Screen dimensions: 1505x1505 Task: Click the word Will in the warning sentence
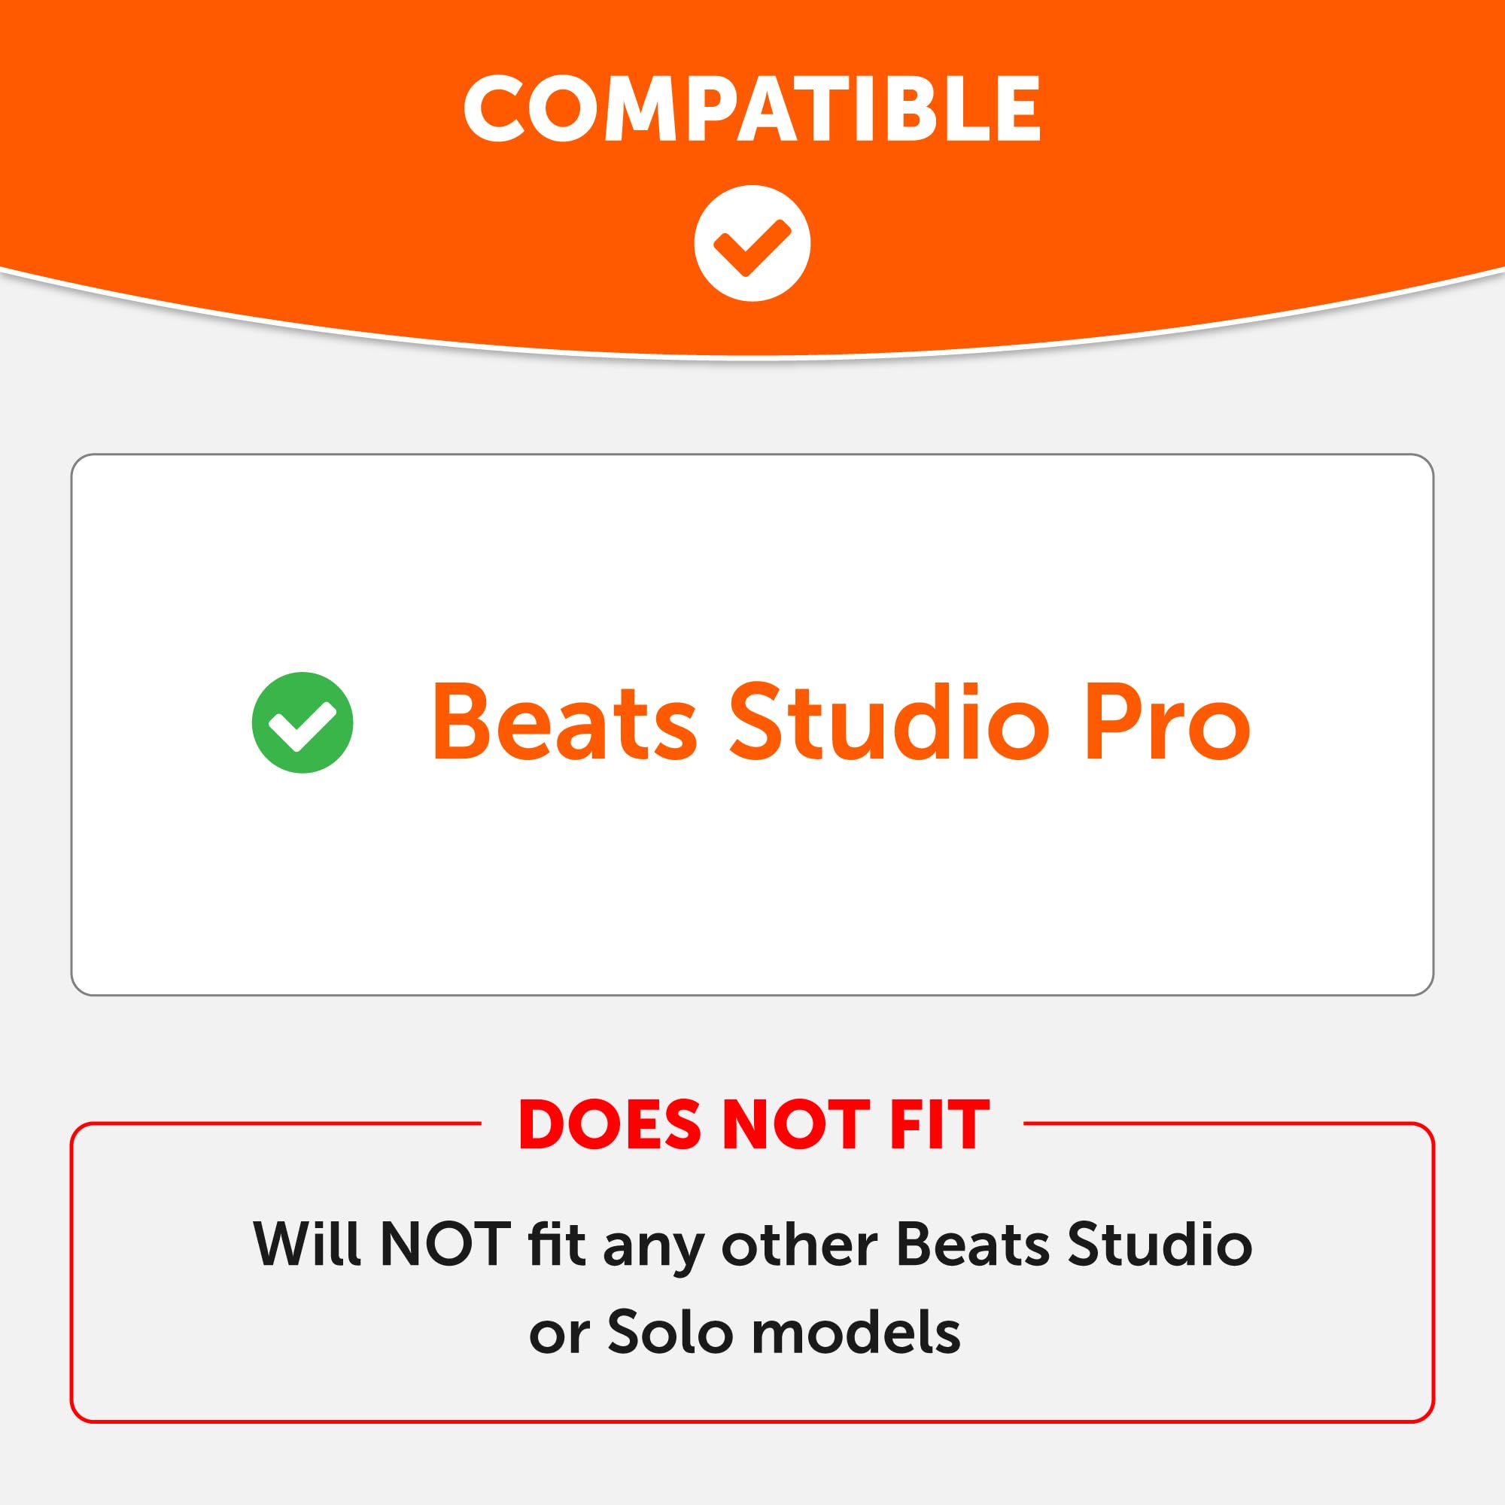click(307, 1244)
